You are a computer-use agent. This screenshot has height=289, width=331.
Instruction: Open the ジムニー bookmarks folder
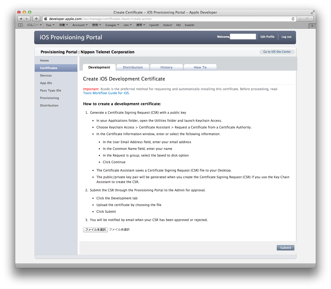click(34, 25)
